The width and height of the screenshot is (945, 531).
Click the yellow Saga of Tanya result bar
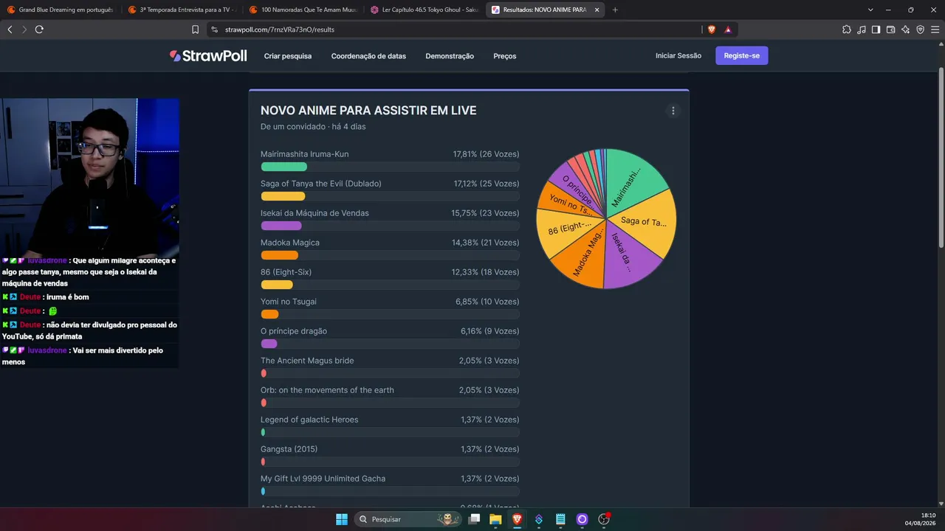tap(283, 196)
